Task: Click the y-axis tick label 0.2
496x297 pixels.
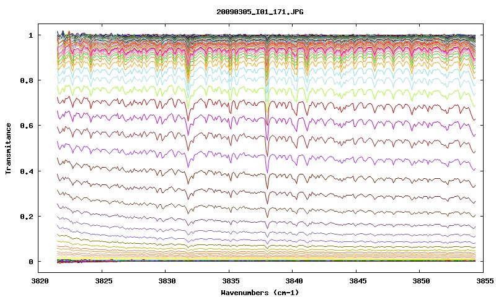Action: (x=27, y=216)
